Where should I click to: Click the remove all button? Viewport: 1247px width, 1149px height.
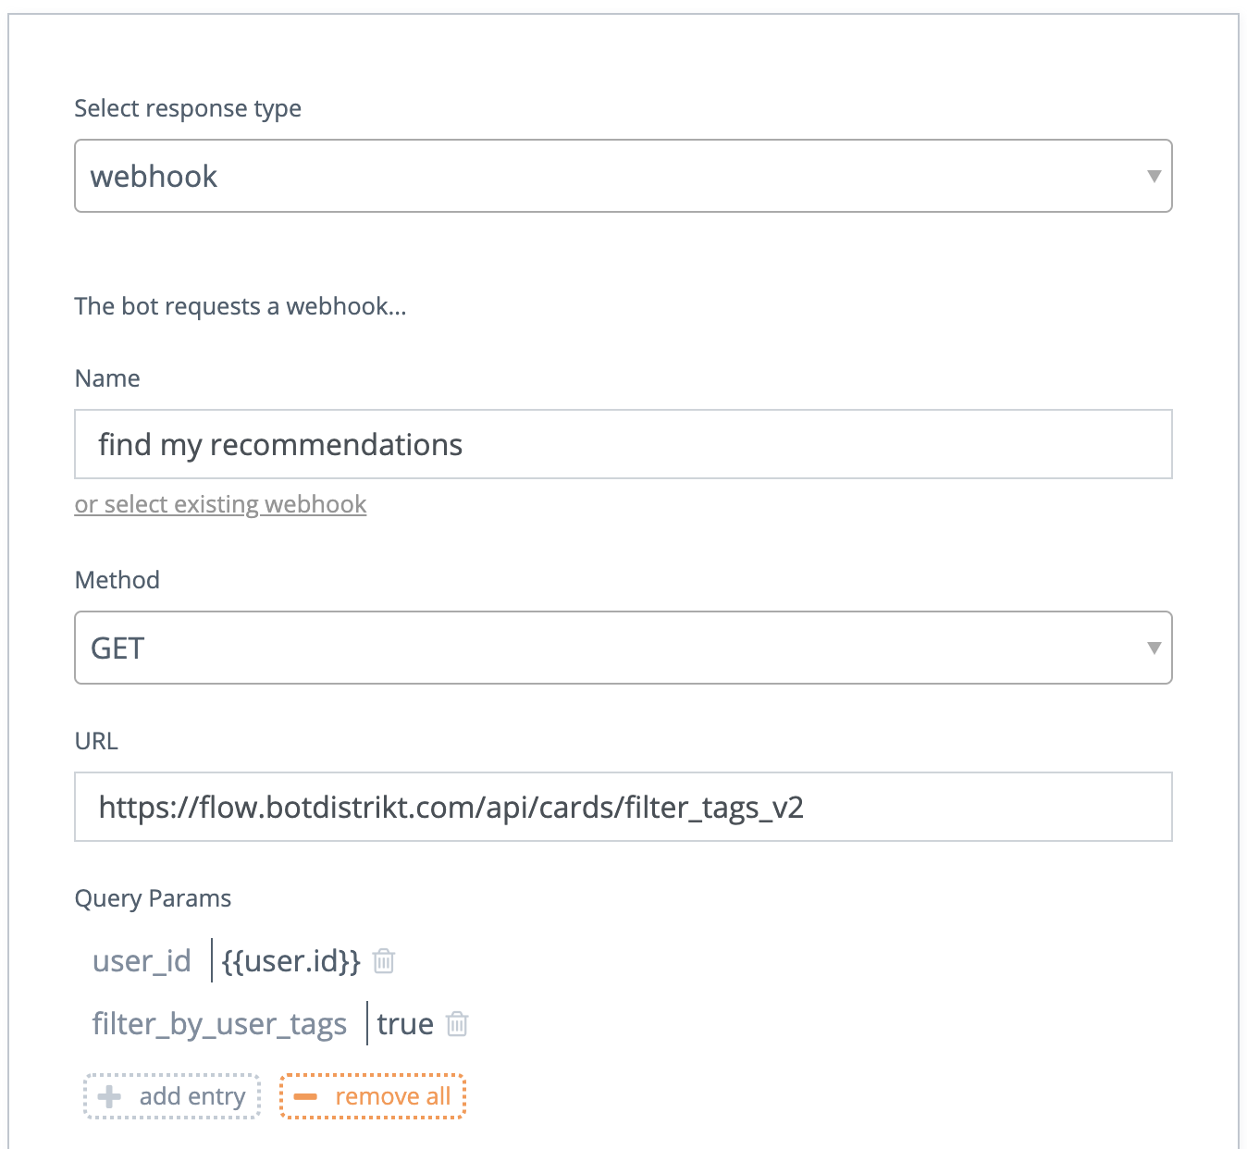coord(373,1096)
